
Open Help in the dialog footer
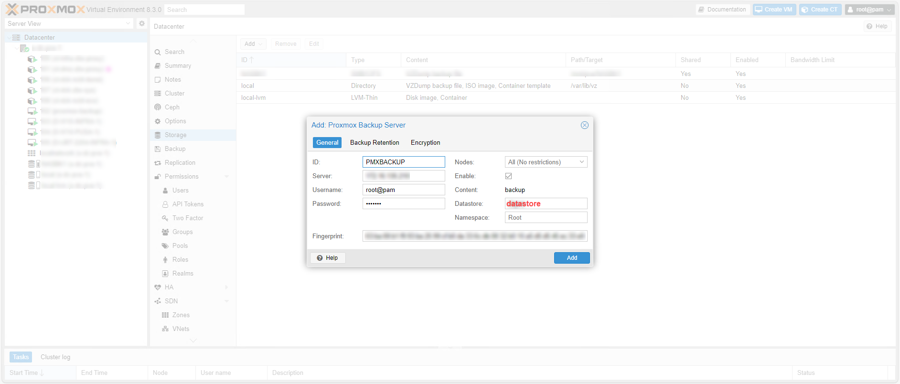click(x=328, y=258)
